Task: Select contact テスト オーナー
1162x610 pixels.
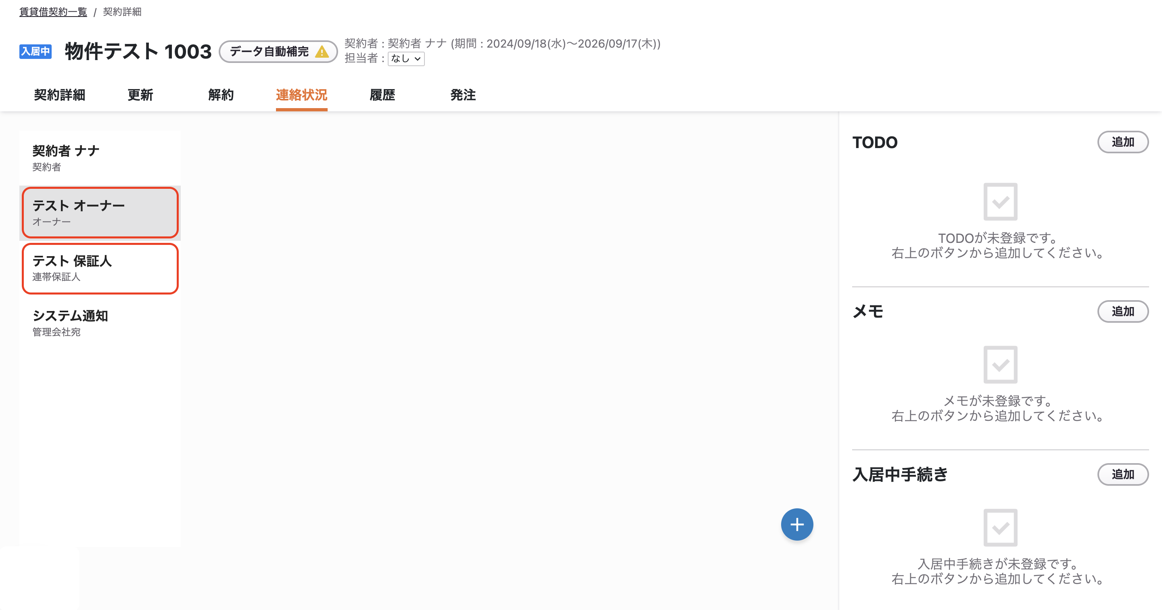Action: [100, 213]
